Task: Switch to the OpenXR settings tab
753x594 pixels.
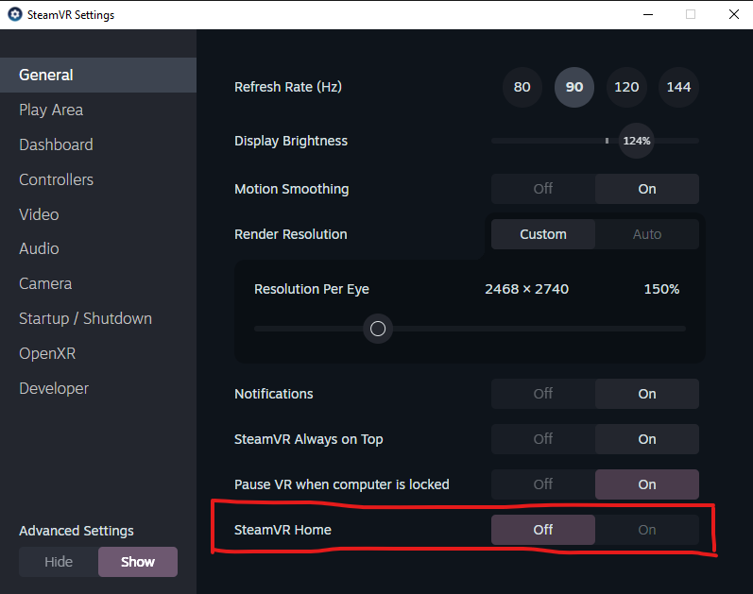Action: click(x=47, y=353)
